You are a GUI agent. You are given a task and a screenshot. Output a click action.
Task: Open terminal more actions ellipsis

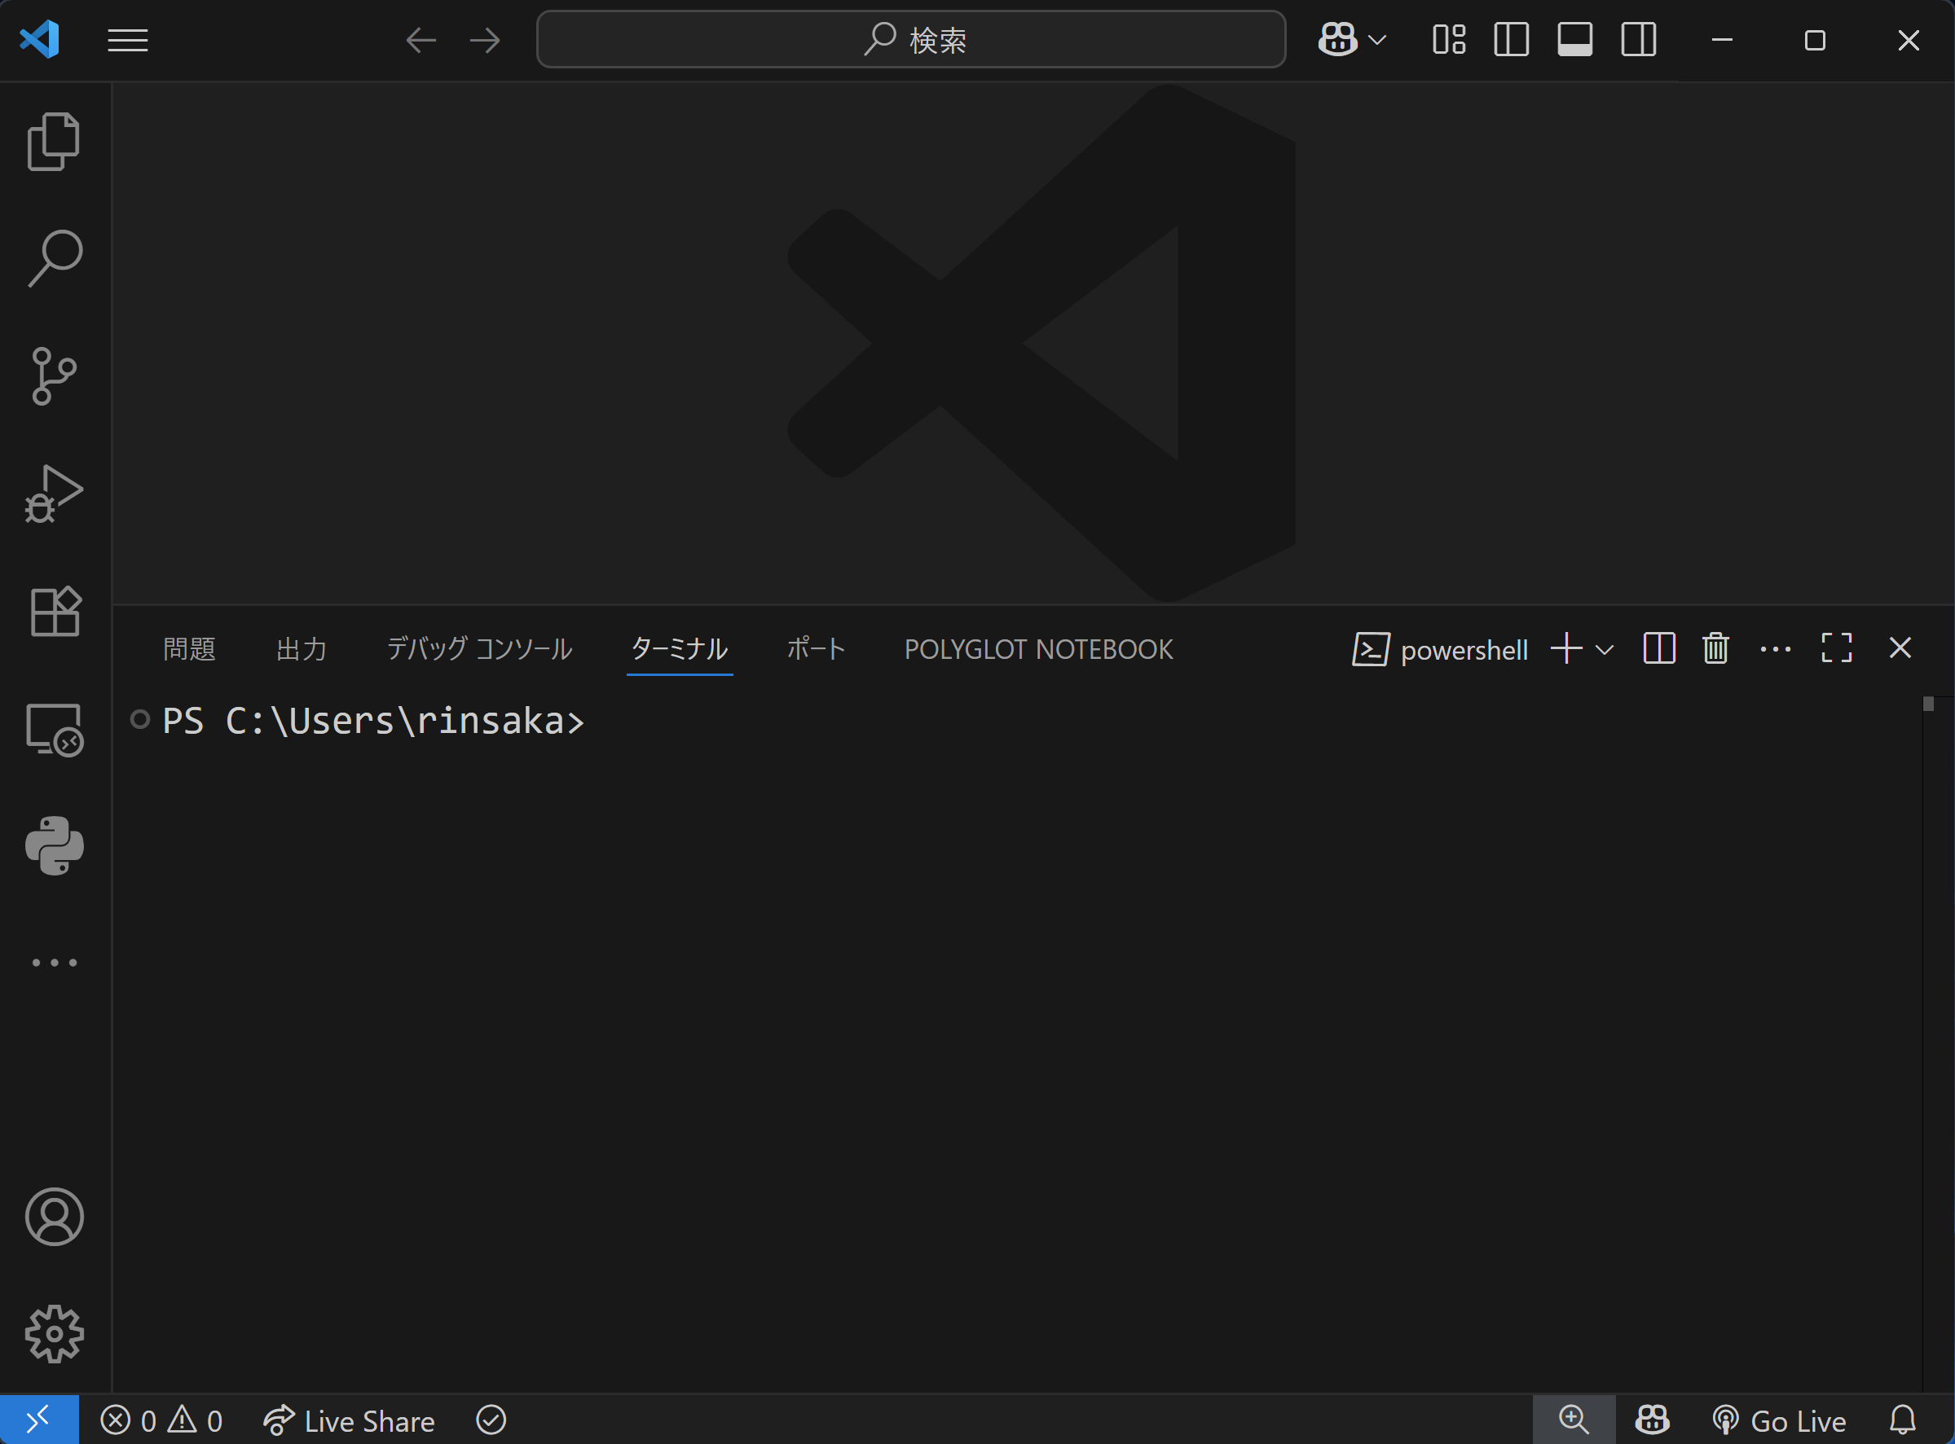tap(1775, 648)
